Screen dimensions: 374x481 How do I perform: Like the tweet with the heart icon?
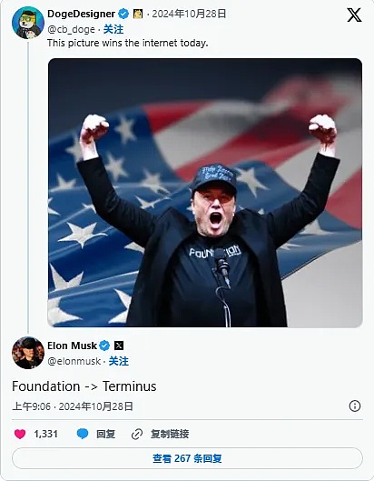(x=20, y=434)
